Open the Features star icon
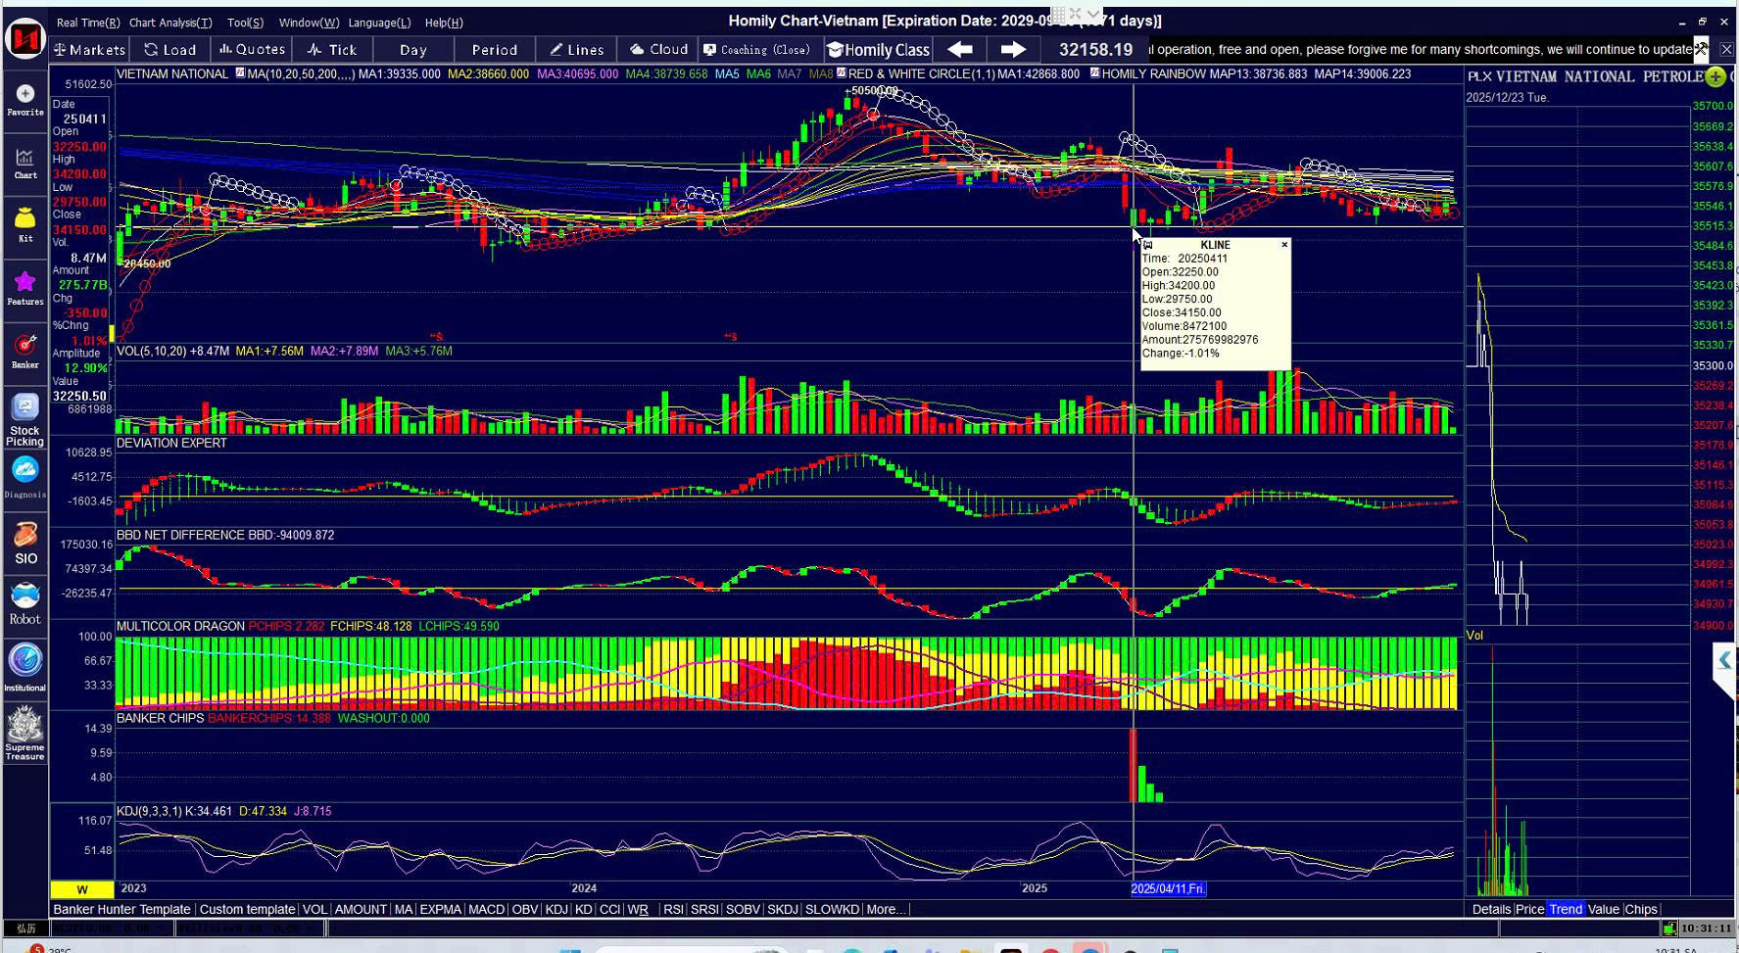Screen dimensions: 1739x953 (x=24, y=287)
